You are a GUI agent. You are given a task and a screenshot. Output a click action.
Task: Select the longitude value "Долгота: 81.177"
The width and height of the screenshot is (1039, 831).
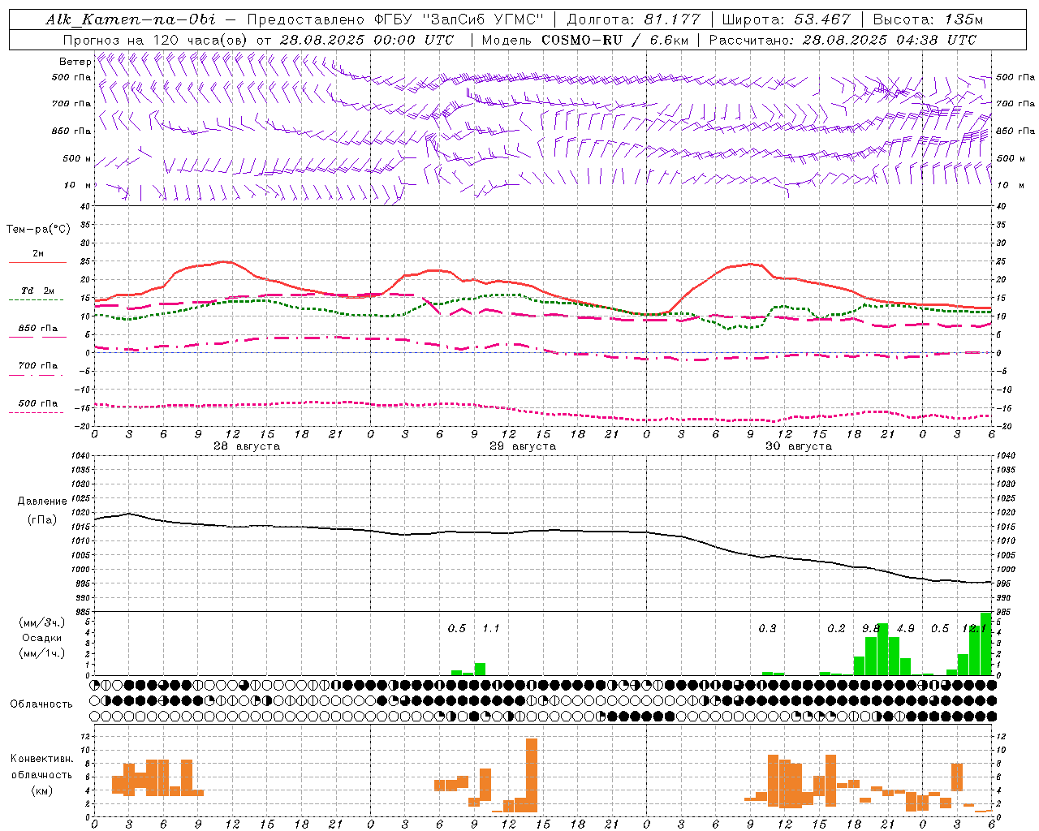coord(633,19)
